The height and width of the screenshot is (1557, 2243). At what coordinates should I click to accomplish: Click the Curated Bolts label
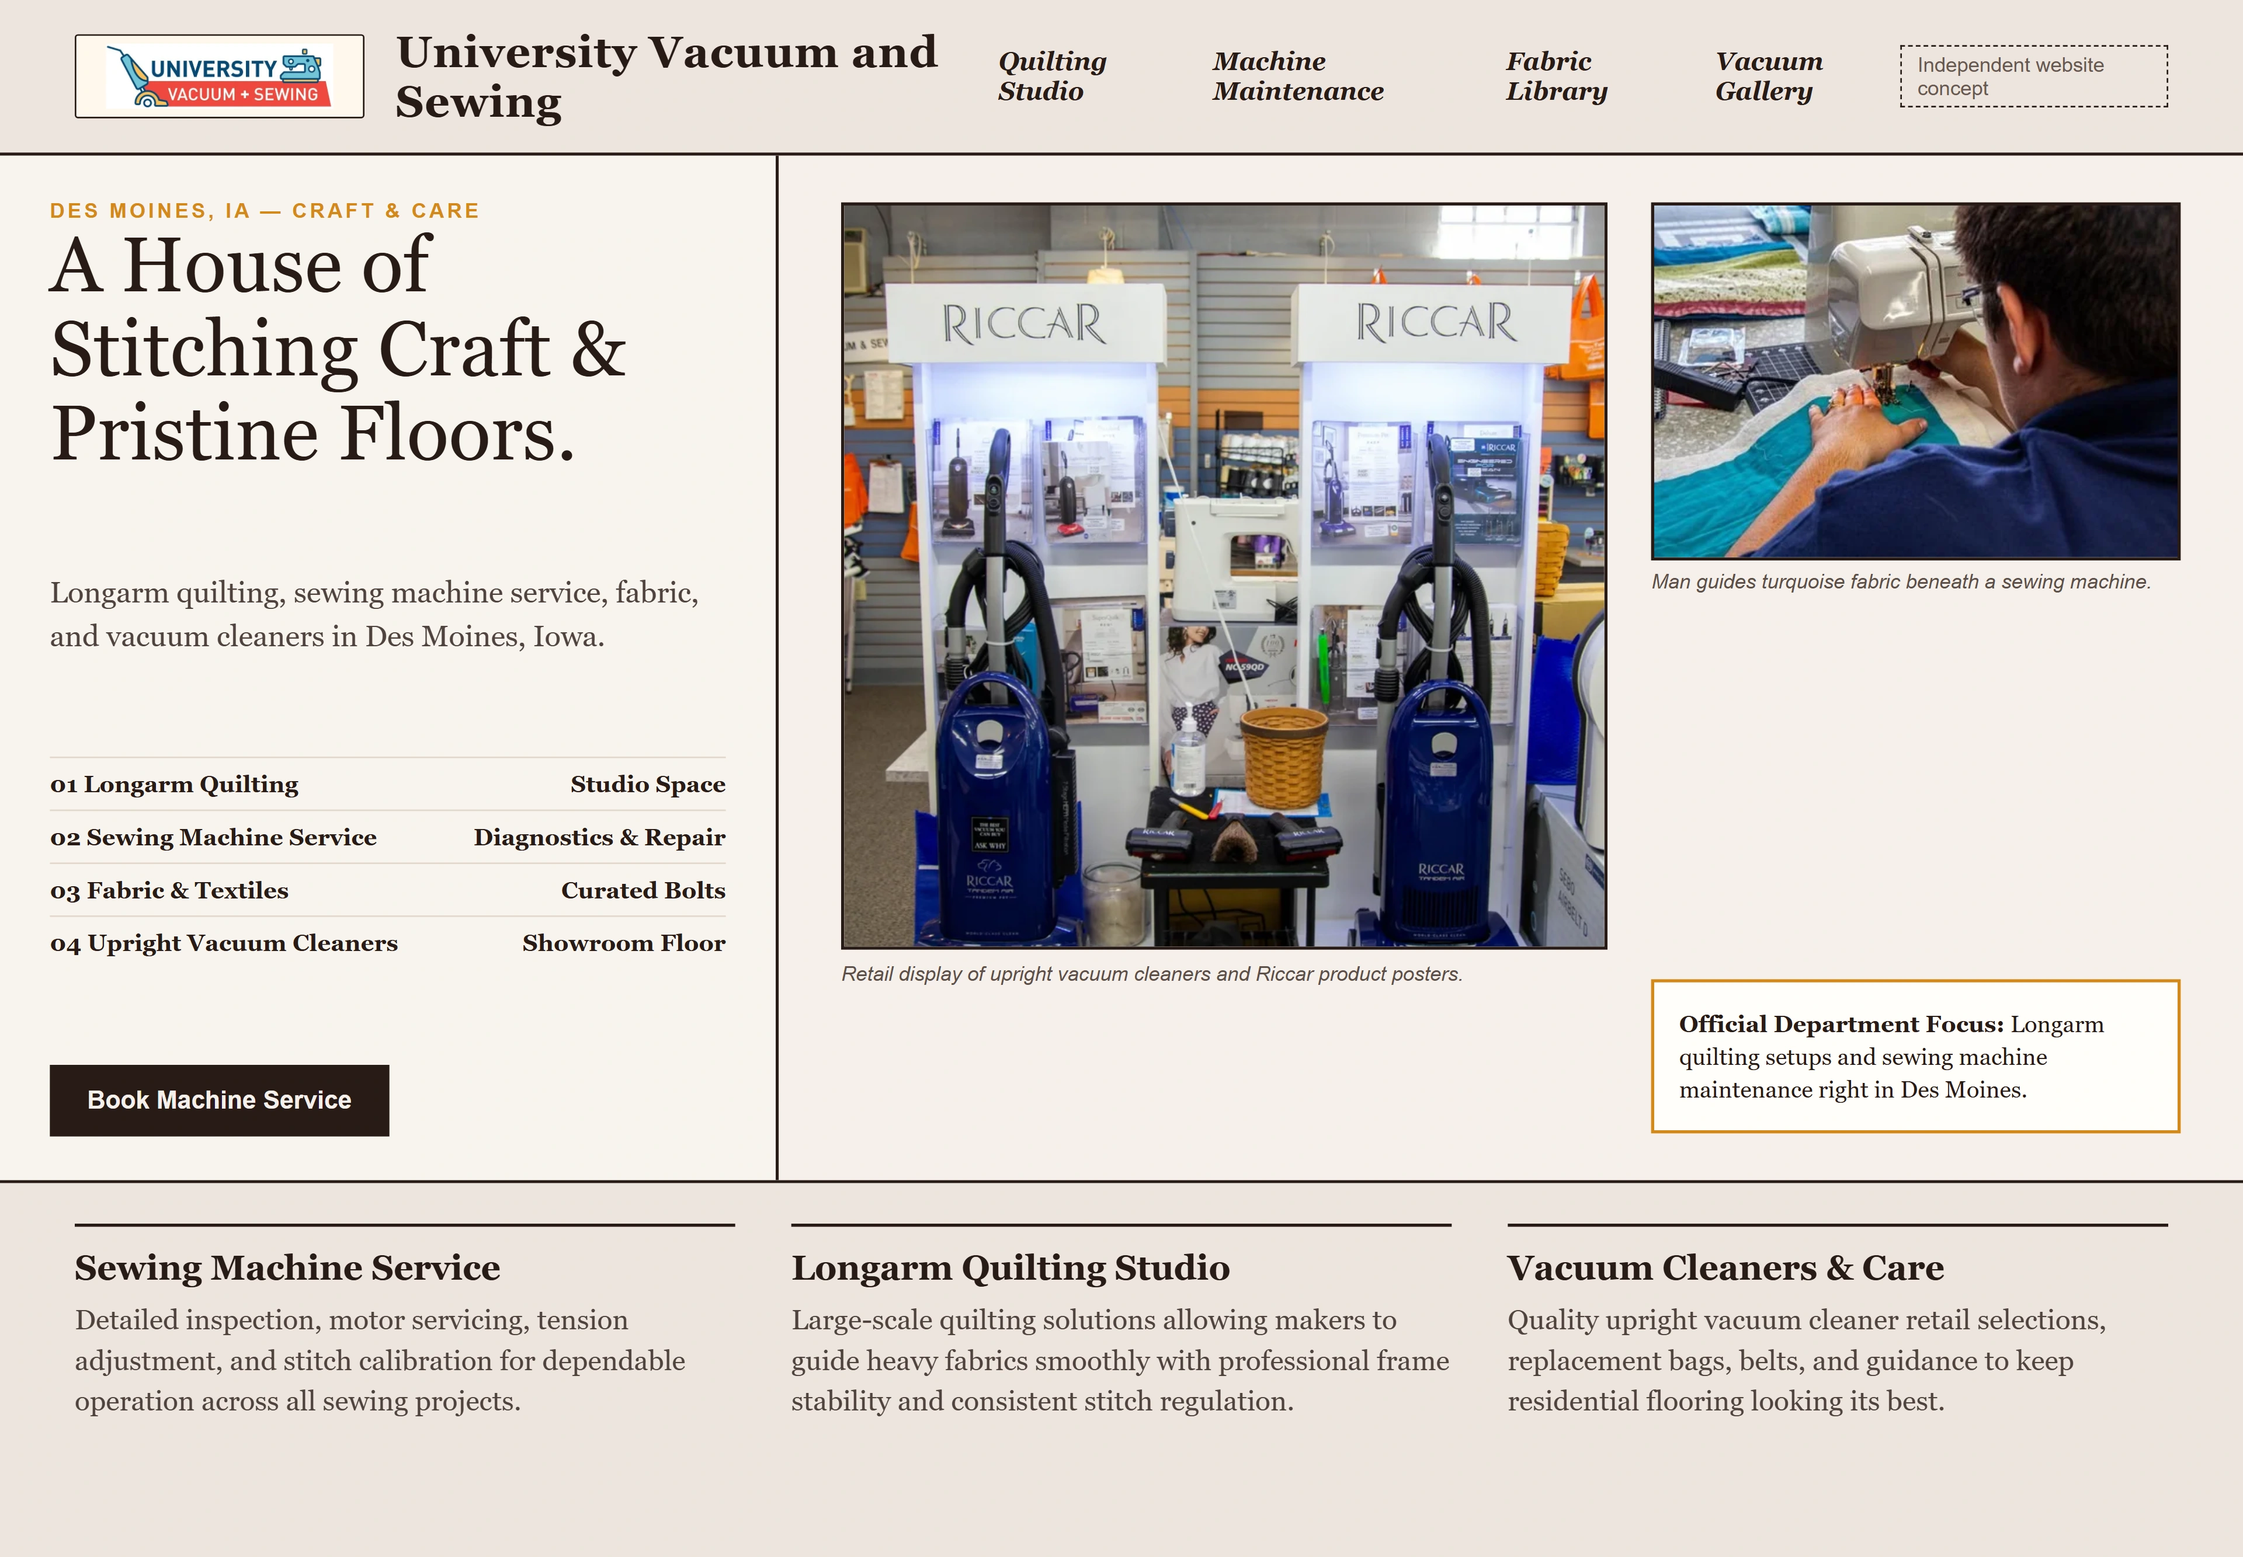pos(643,890)
